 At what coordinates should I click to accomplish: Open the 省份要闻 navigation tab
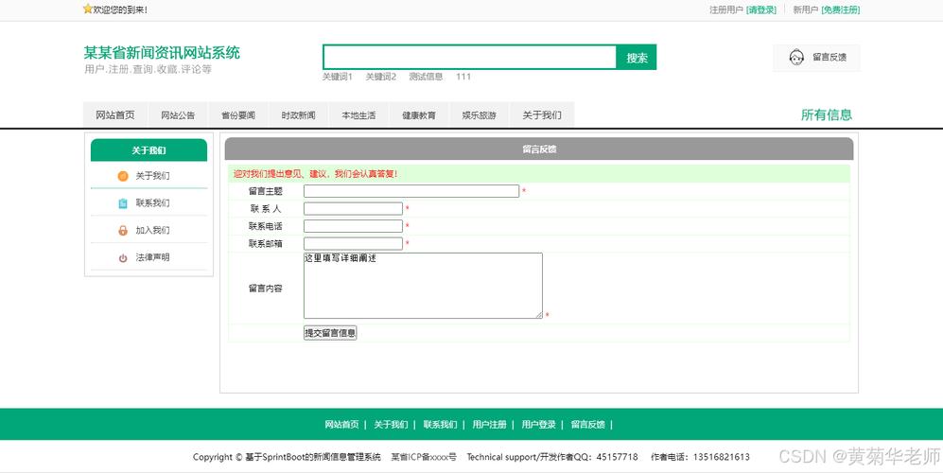tap(238, 115)
